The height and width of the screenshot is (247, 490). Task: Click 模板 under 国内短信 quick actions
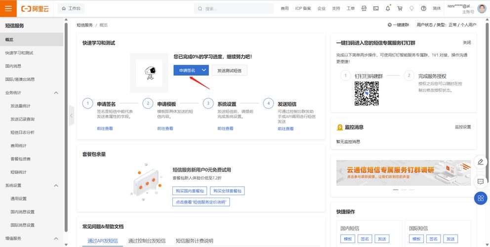[348, 239]
